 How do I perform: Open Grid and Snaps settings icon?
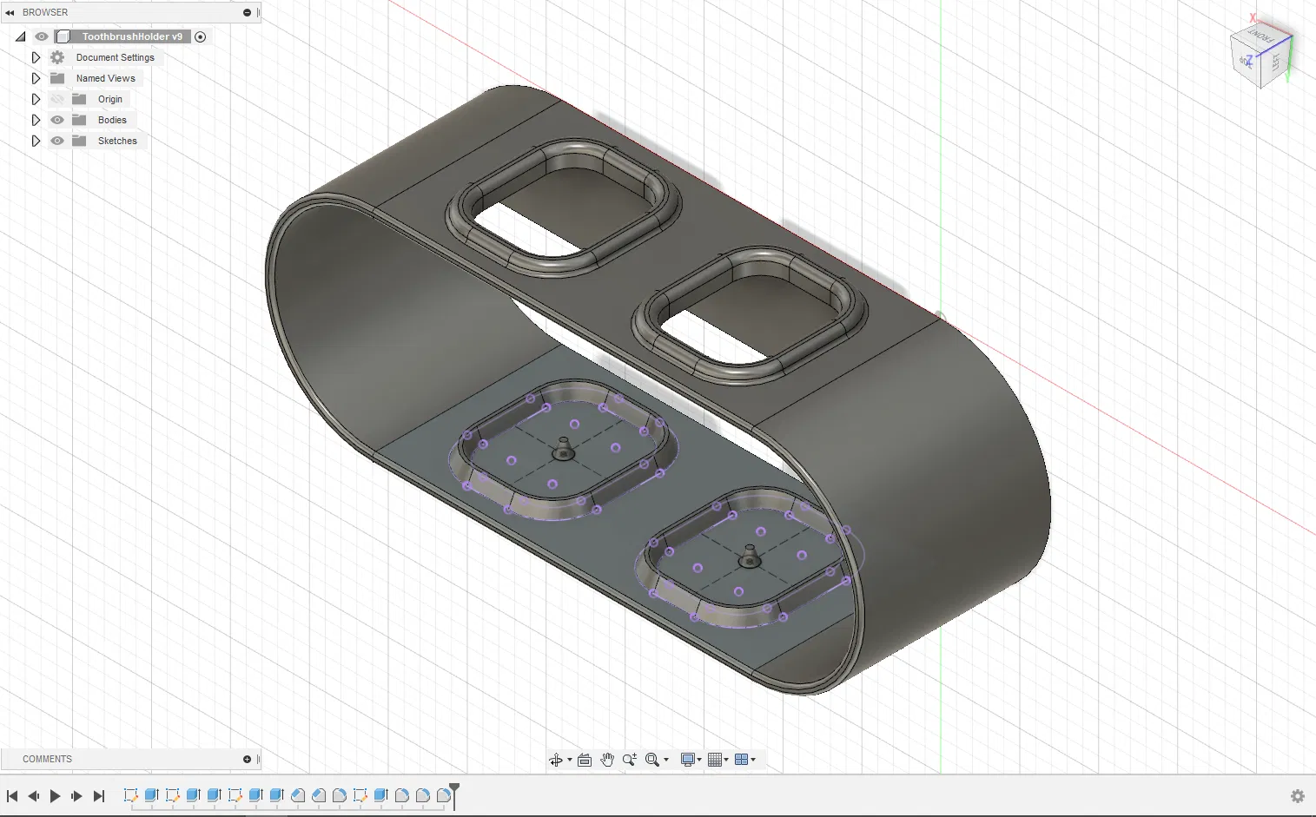coord(715,760)
